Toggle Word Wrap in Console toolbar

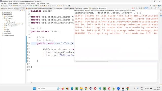point(143,8)
